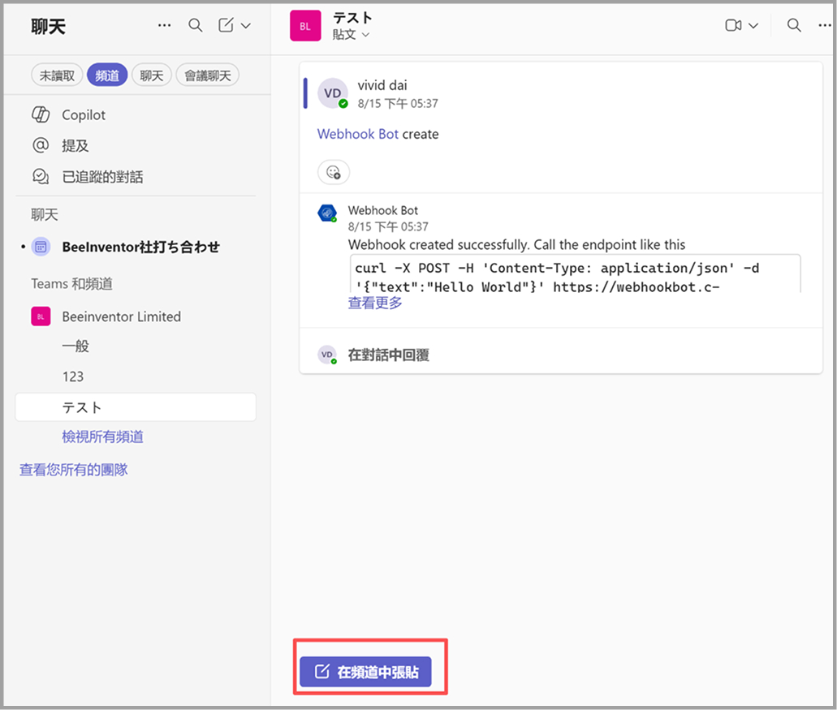Expand the video call options arrow
This screenshot has height=710, width=837.
[753, 25]
